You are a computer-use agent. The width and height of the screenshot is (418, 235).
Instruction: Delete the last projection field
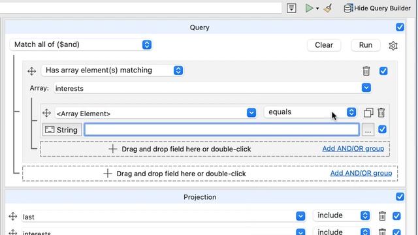382,216
